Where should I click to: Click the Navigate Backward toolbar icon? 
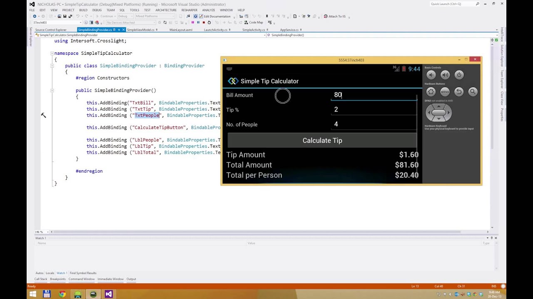(x=35, y=16)
